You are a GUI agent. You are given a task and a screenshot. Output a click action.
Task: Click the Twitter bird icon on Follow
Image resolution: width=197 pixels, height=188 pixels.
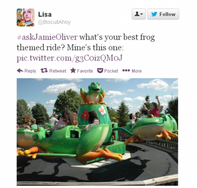click(154, 14)
